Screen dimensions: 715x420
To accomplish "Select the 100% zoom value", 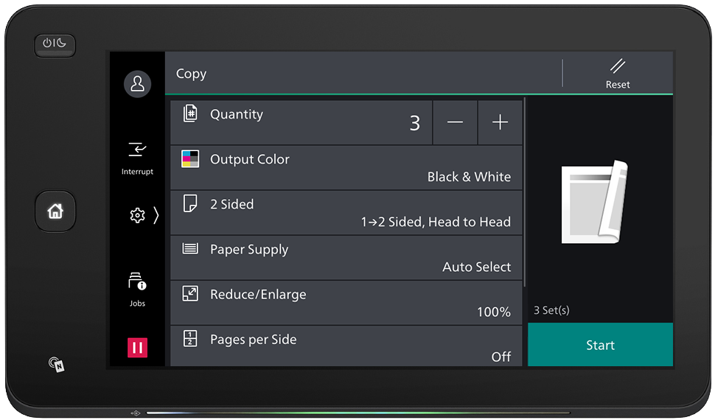I will pyautogui.click(x=494, y=312).
